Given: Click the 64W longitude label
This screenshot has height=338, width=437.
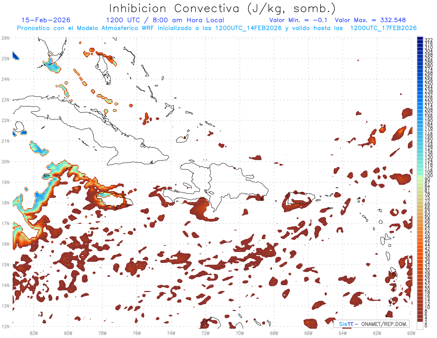Looking at the screenshot, I should tap(343, 333).
